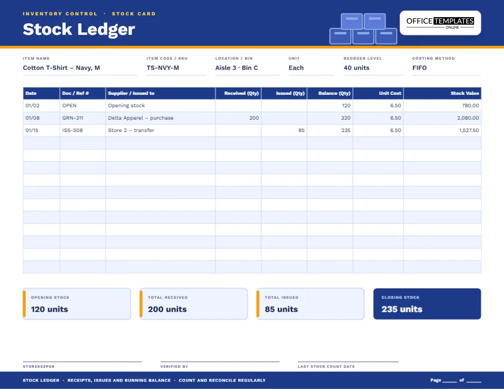Screen dimensions: 504x389
Task: Click the 'Issued (Qty)' column header
Action: pos(284,93)
